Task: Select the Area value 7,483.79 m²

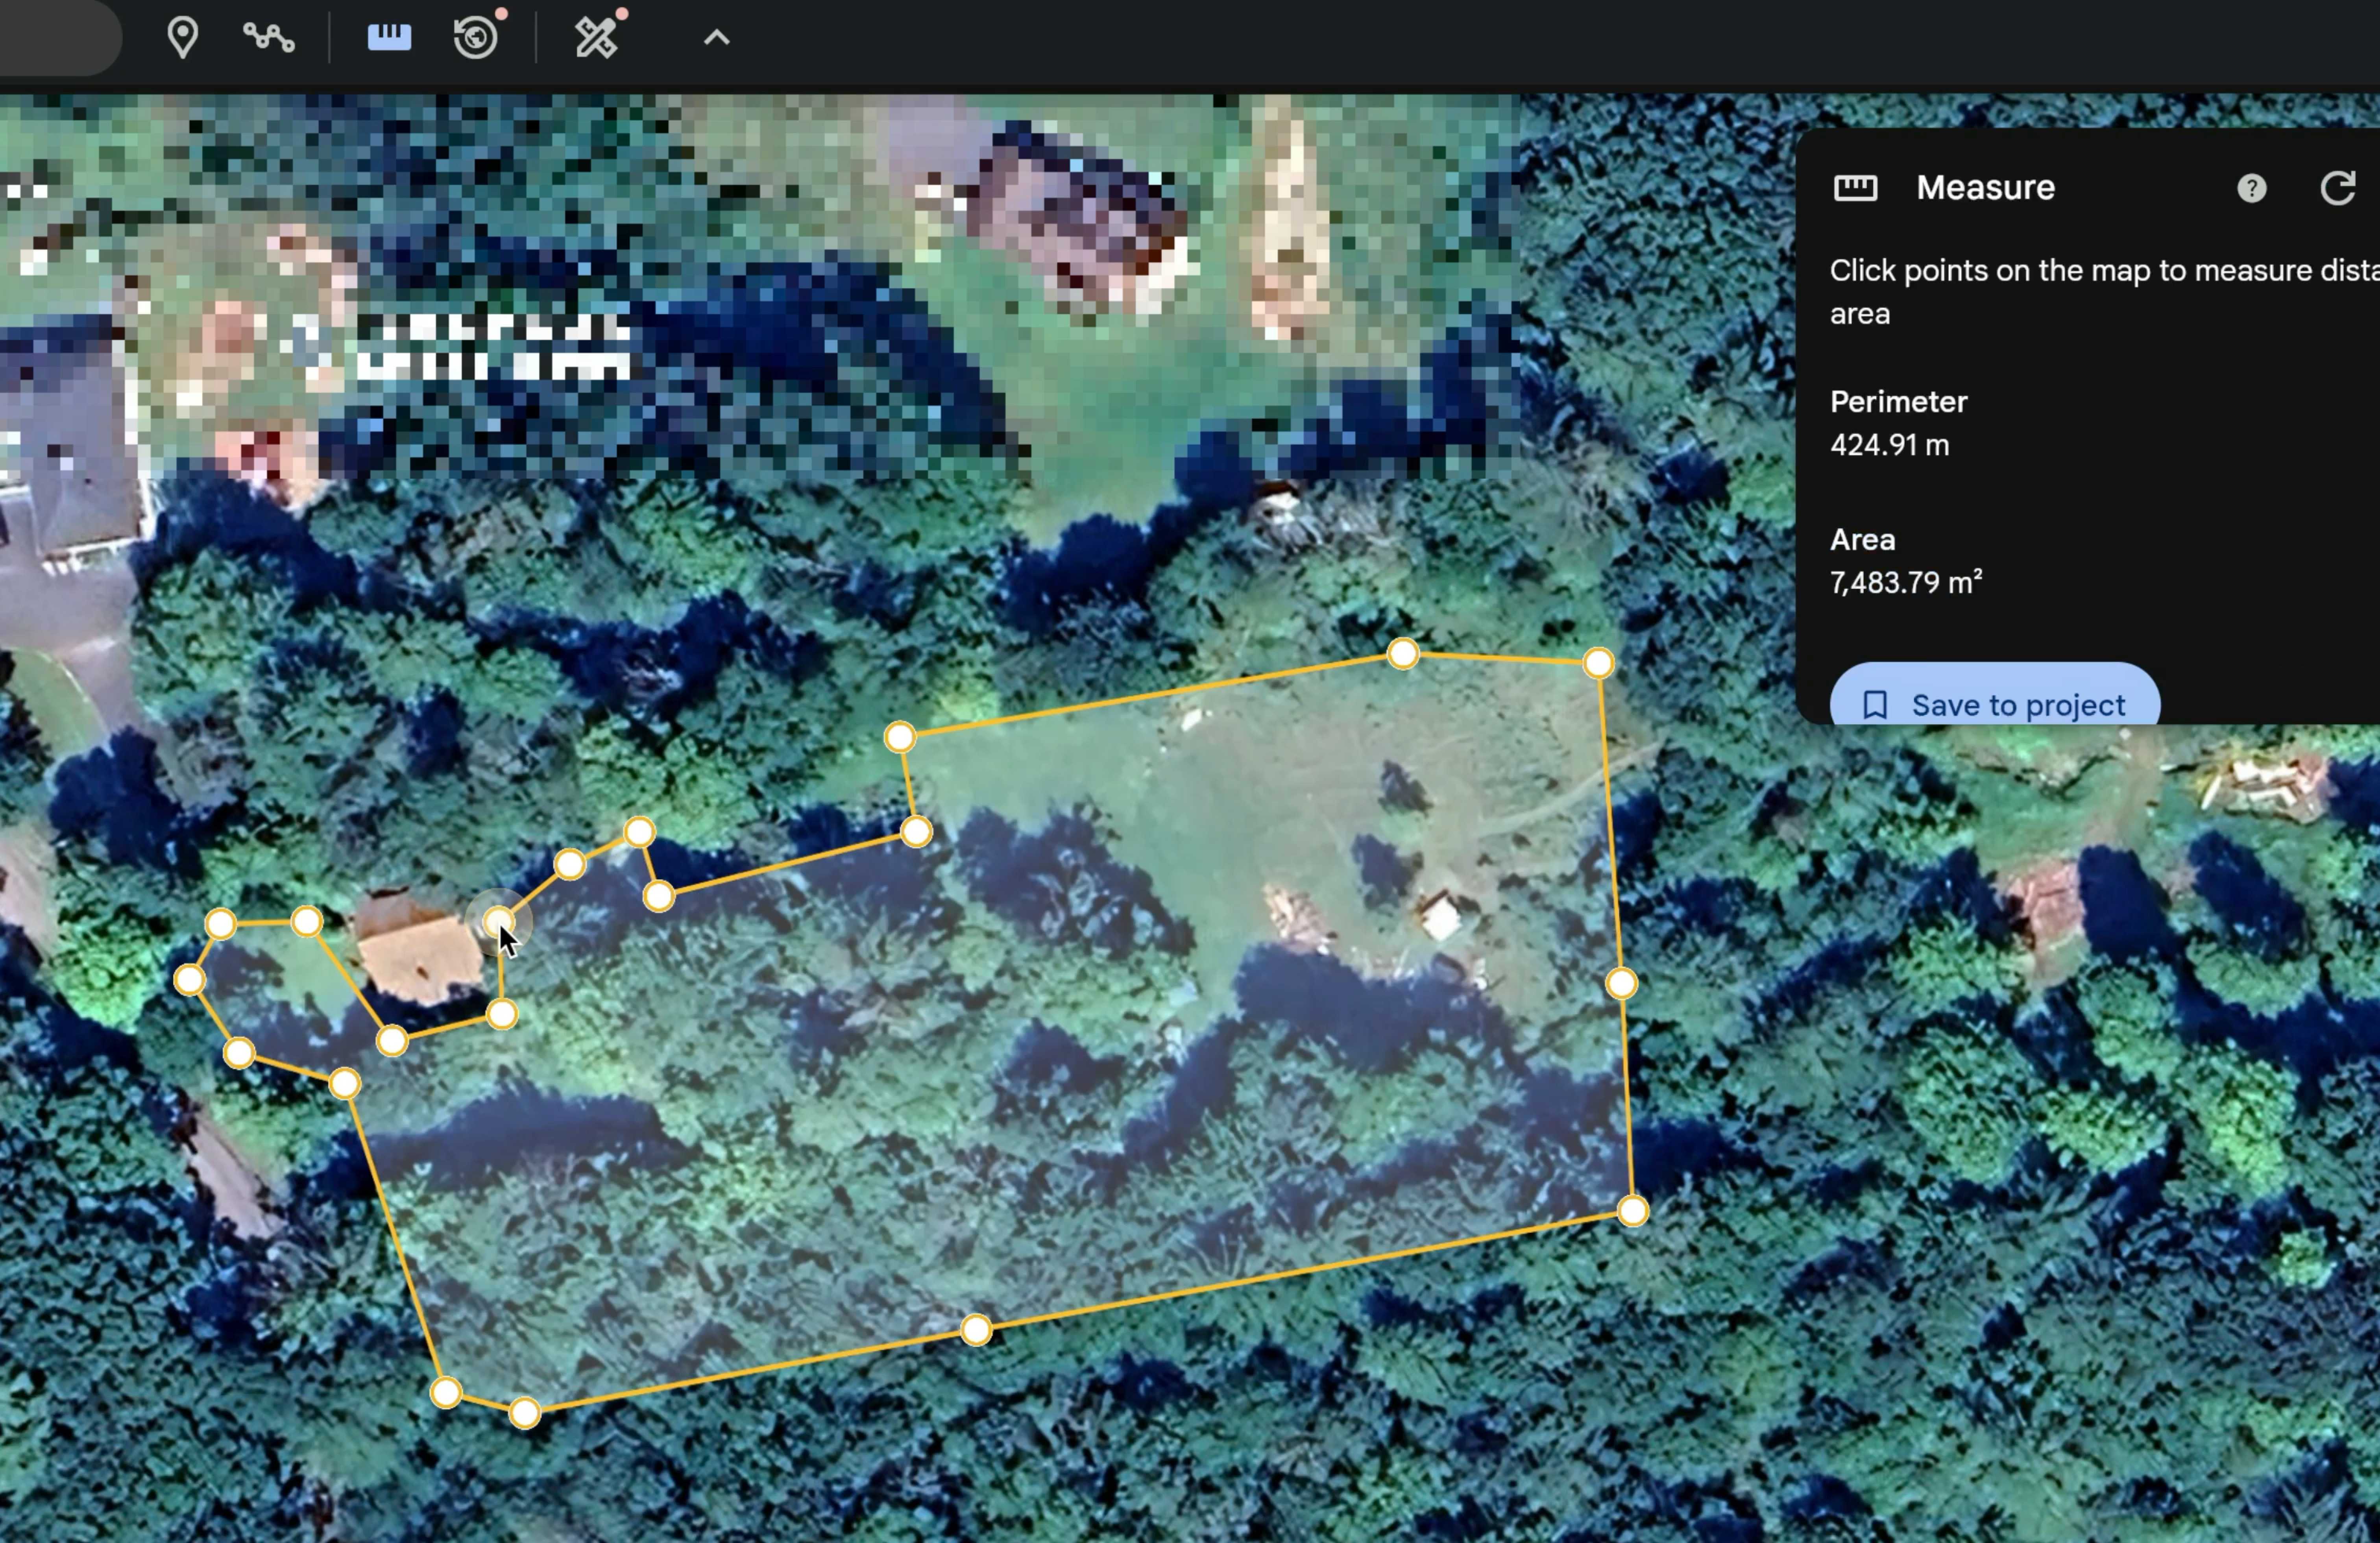Action: tap(1906, 582)
